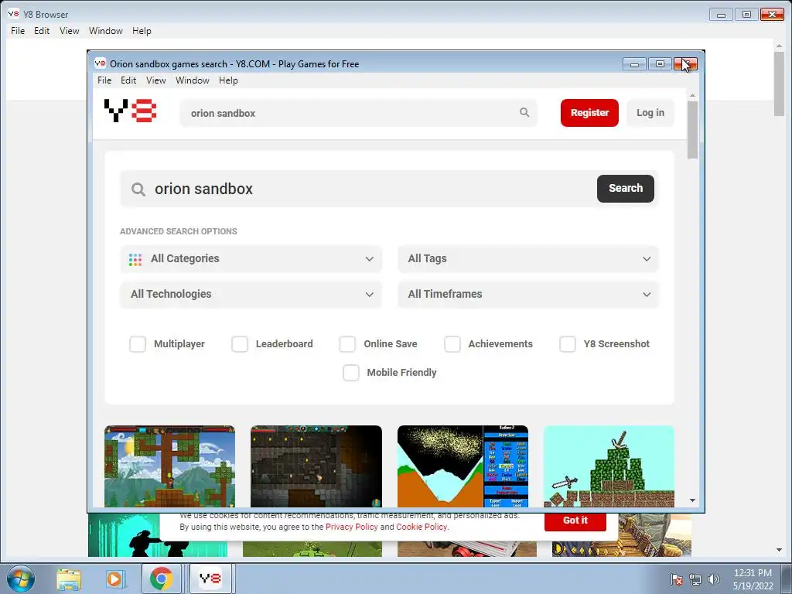
Task: Click the header 'orion sandbox' search field
Action: pyautogui.click(x=358, y=113)
